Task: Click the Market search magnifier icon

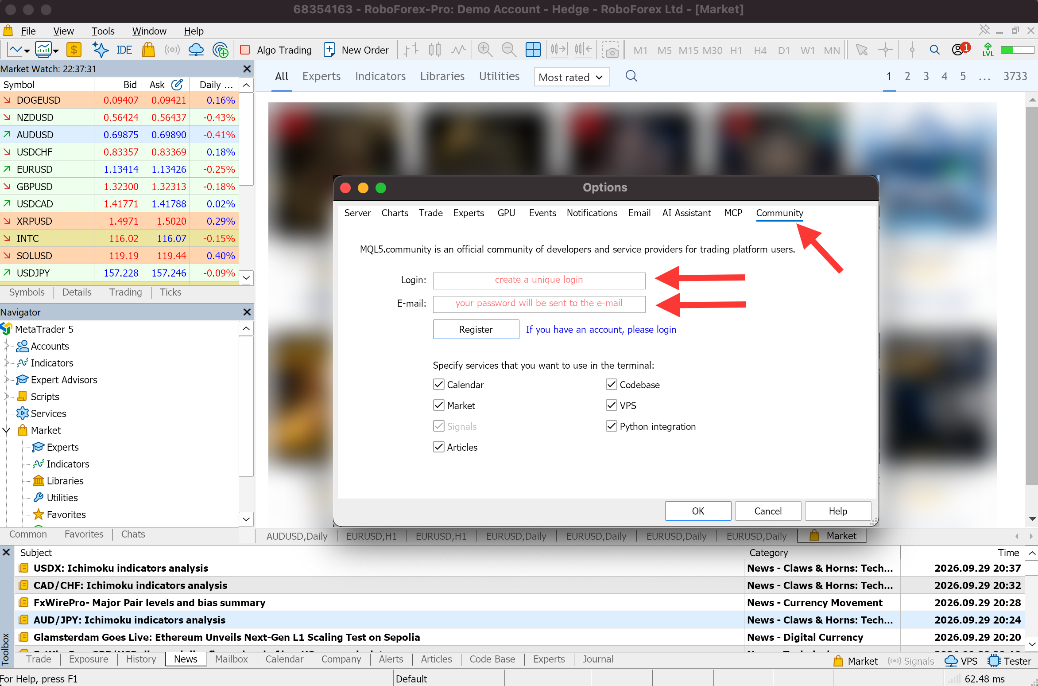Action: 631,76
